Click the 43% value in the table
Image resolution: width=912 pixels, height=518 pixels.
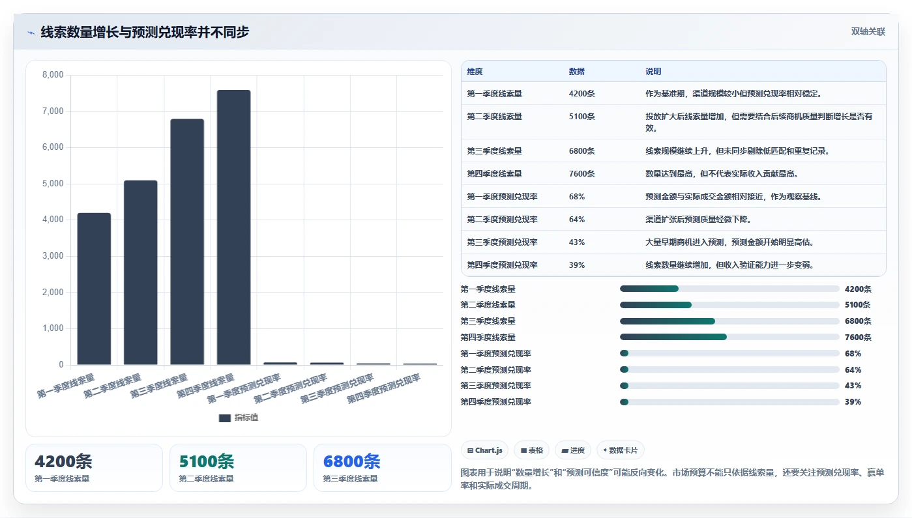[577, 242]
